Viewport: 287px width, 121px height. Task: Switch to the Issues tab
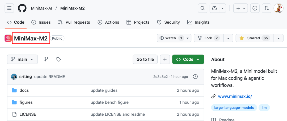[x=41, y=22]
